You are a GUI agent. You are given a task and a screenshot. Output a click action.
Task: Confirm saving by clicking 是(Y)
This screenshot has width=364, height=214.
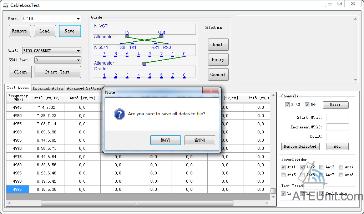pyautogui.click(x=165, y=140)
